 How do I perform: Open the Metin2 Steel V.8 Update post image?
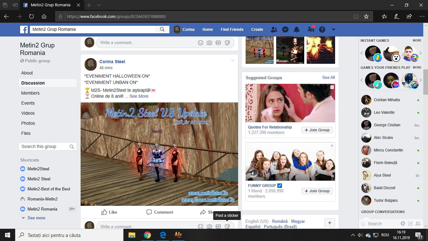click(x=159, y=154)
